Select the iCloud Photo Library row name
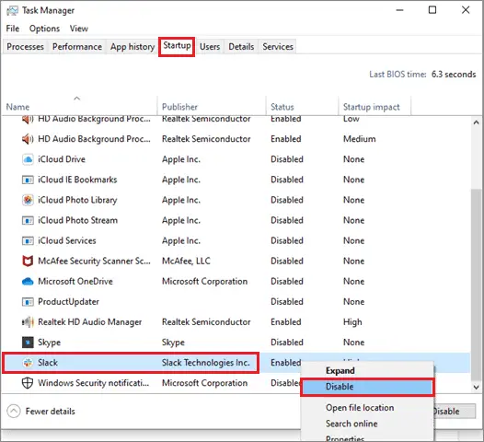 pyautogui.click(x=77, y=200)
